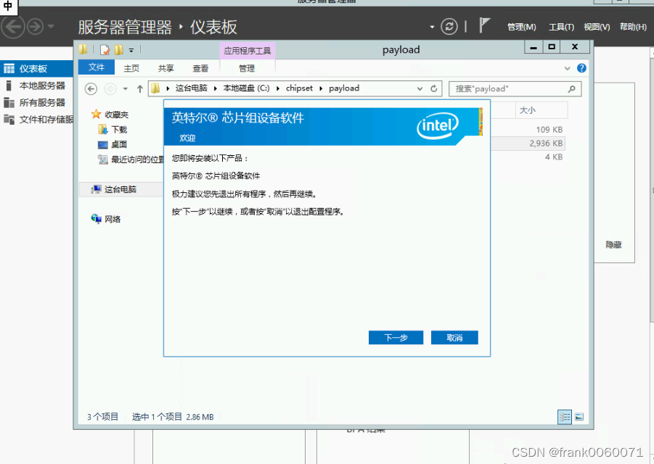Open dropdown arrow beside Server Manager refresh
The height and width of the screenshot is (464, 654).
[x=432, y=27]
